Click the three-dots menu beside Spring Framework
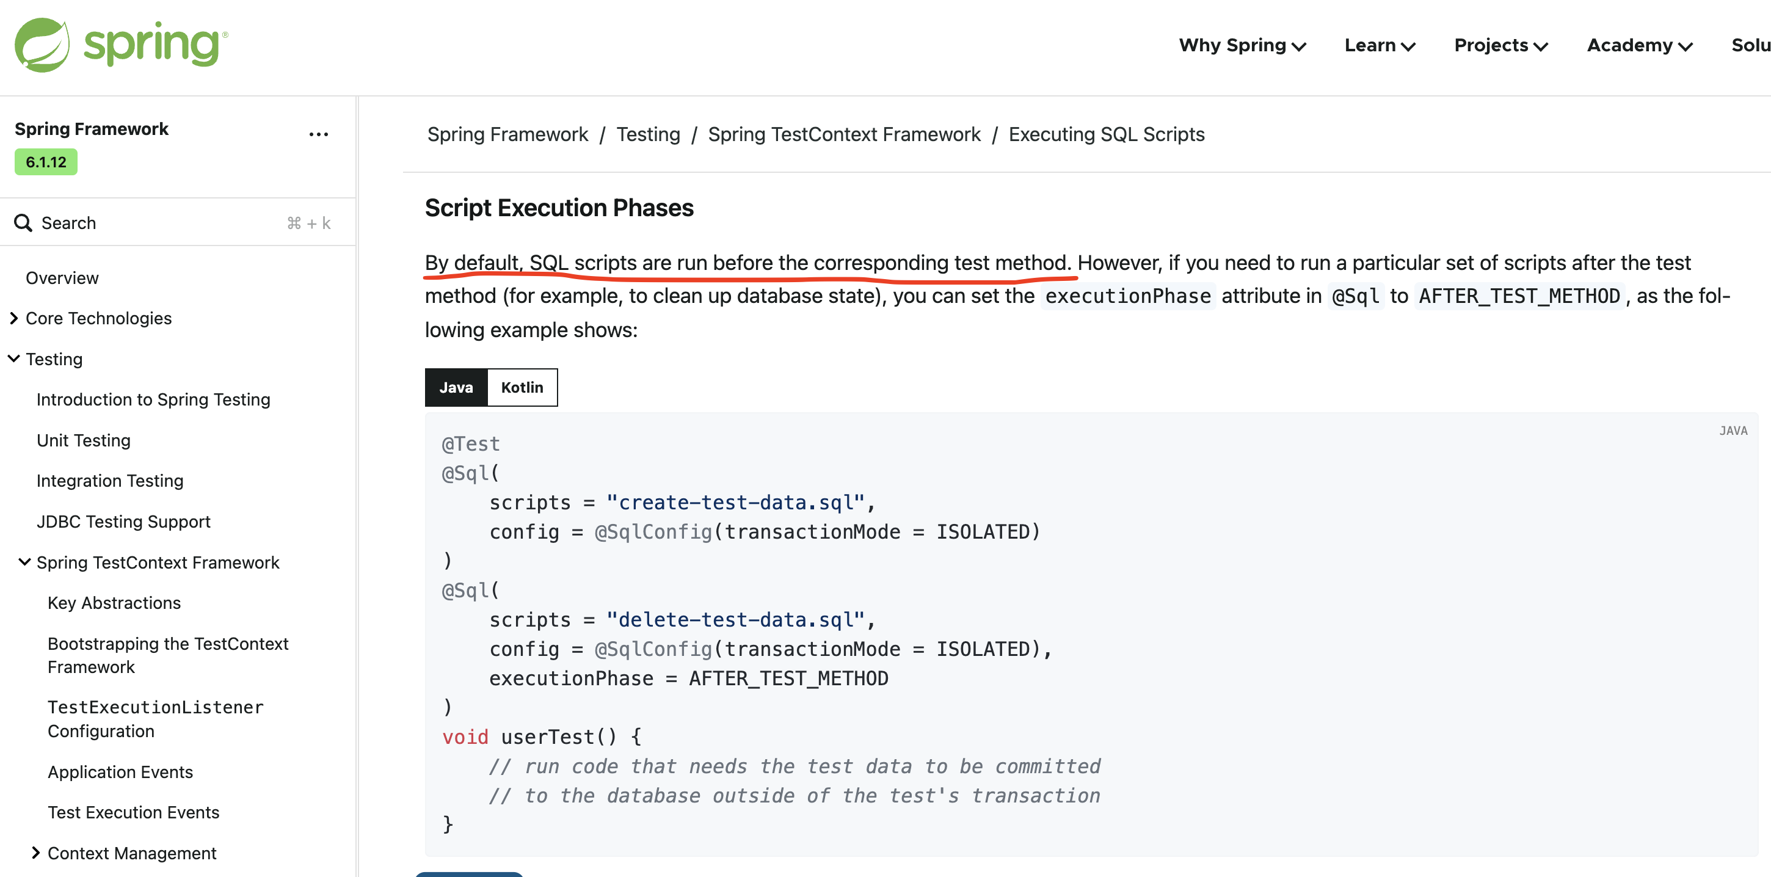The image size is (1771, 877). coord(318,135)
